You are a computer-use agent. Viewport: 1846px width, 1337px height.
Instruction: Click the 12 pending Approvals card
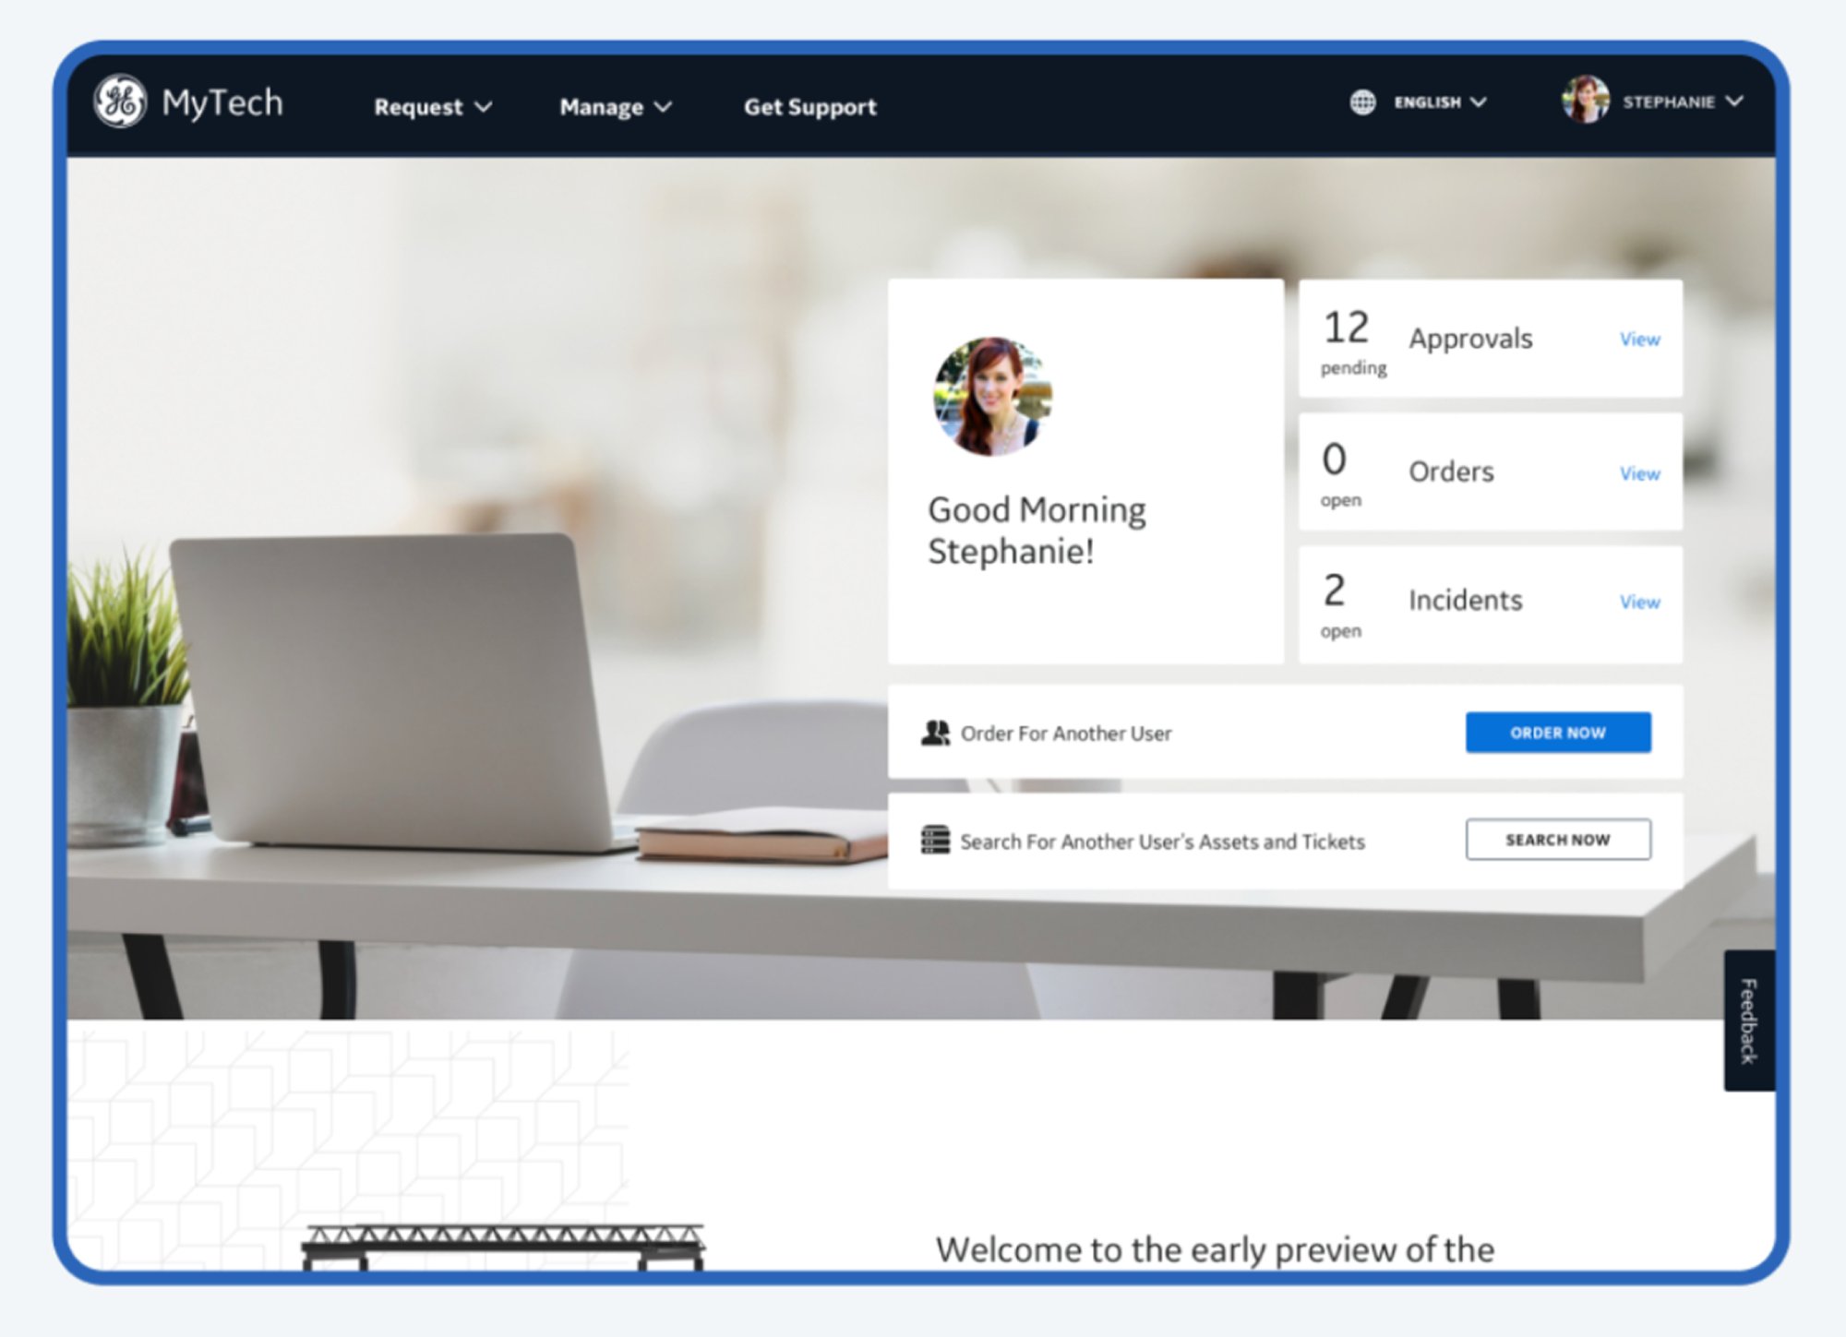(1440, 339)
